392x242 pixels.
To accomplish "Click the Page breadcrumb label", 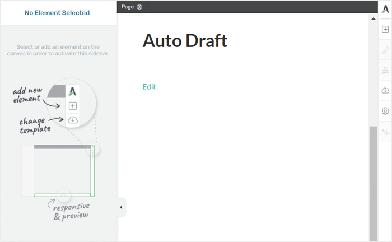I will 127,7.
